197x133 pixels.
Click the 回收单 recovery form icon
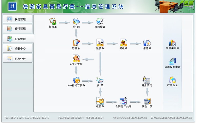point(123,43)
